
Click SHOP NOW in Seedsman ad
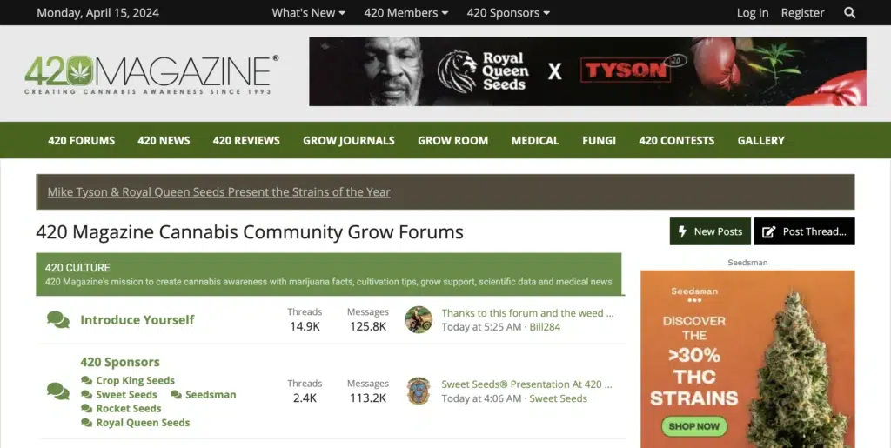[x=693, y=426]
